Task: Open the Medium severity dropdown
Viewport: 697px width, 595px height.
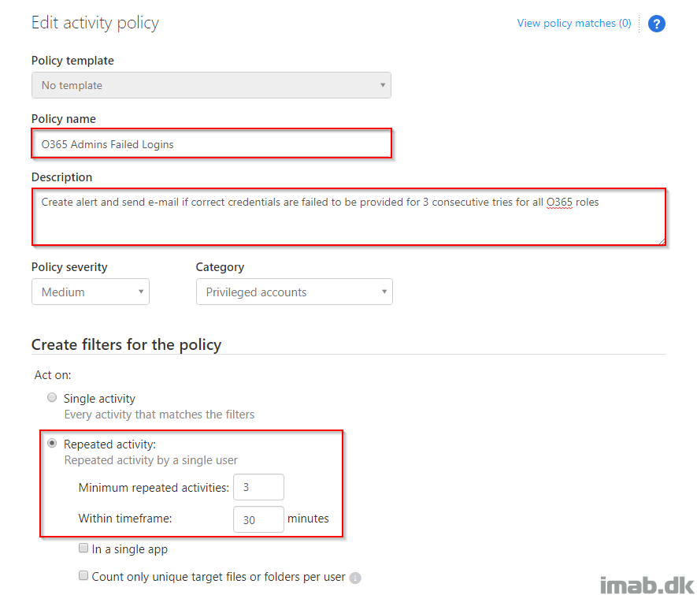Action: 91,292
